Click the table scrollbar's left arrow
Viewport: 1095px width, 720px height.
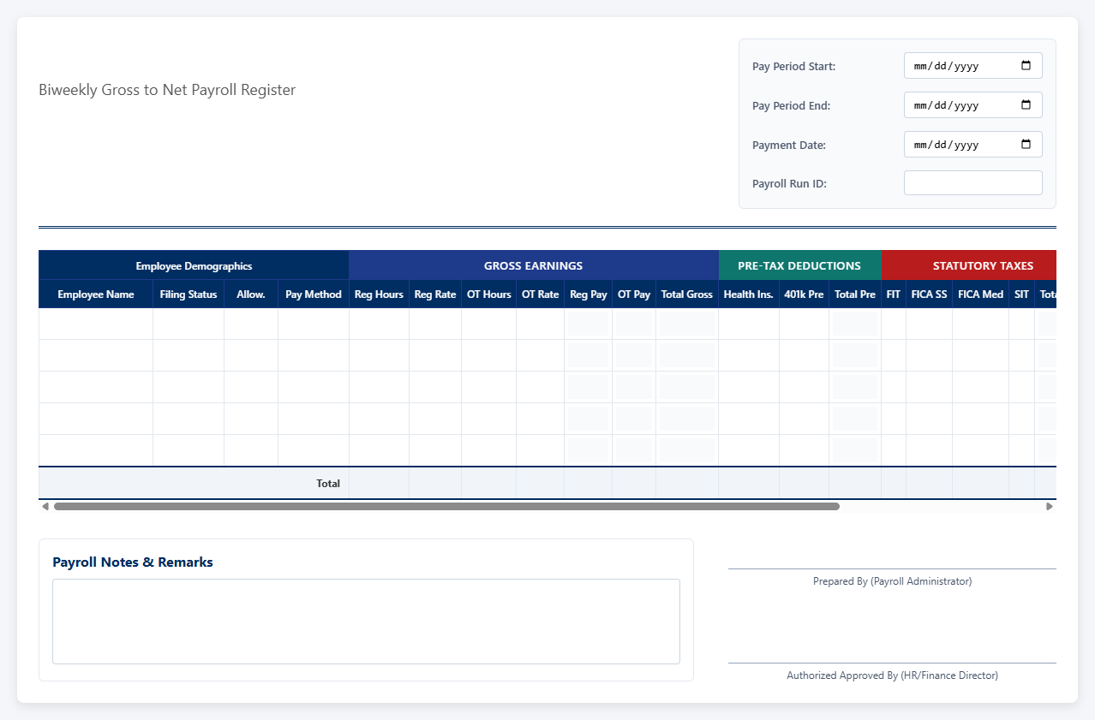point(45,506)
